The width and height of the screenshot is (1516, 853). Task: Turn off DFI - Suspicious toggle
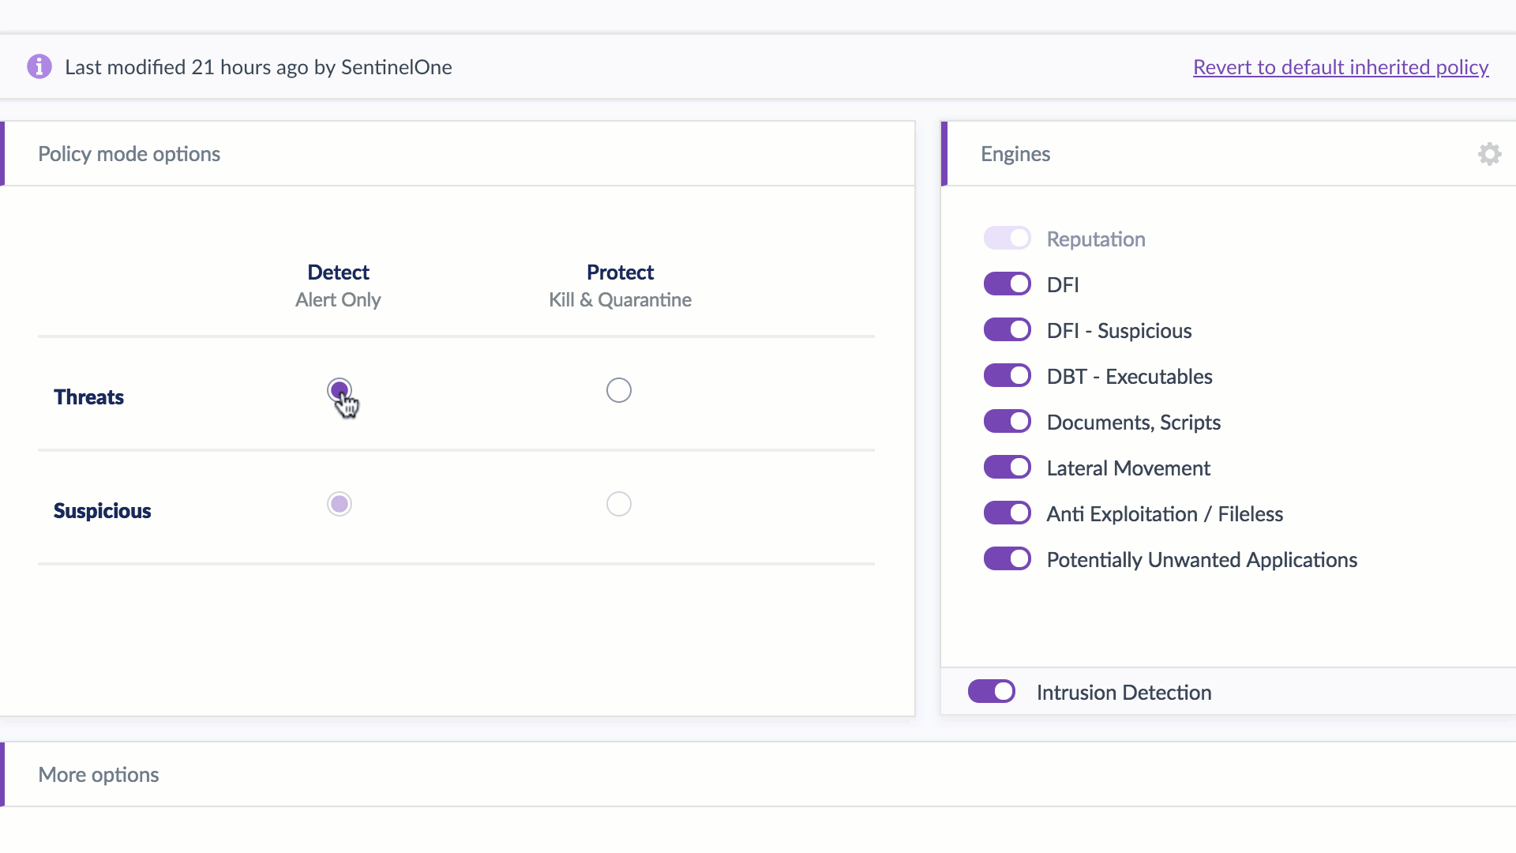click(x=1007, y=330)
